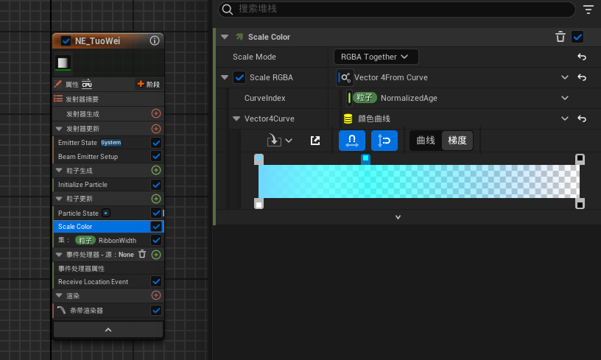The height and width of the screenshot is (360, 601).
Task: Uncheck the Scale RGBA checkbox
Action: (x=239, y=77)
